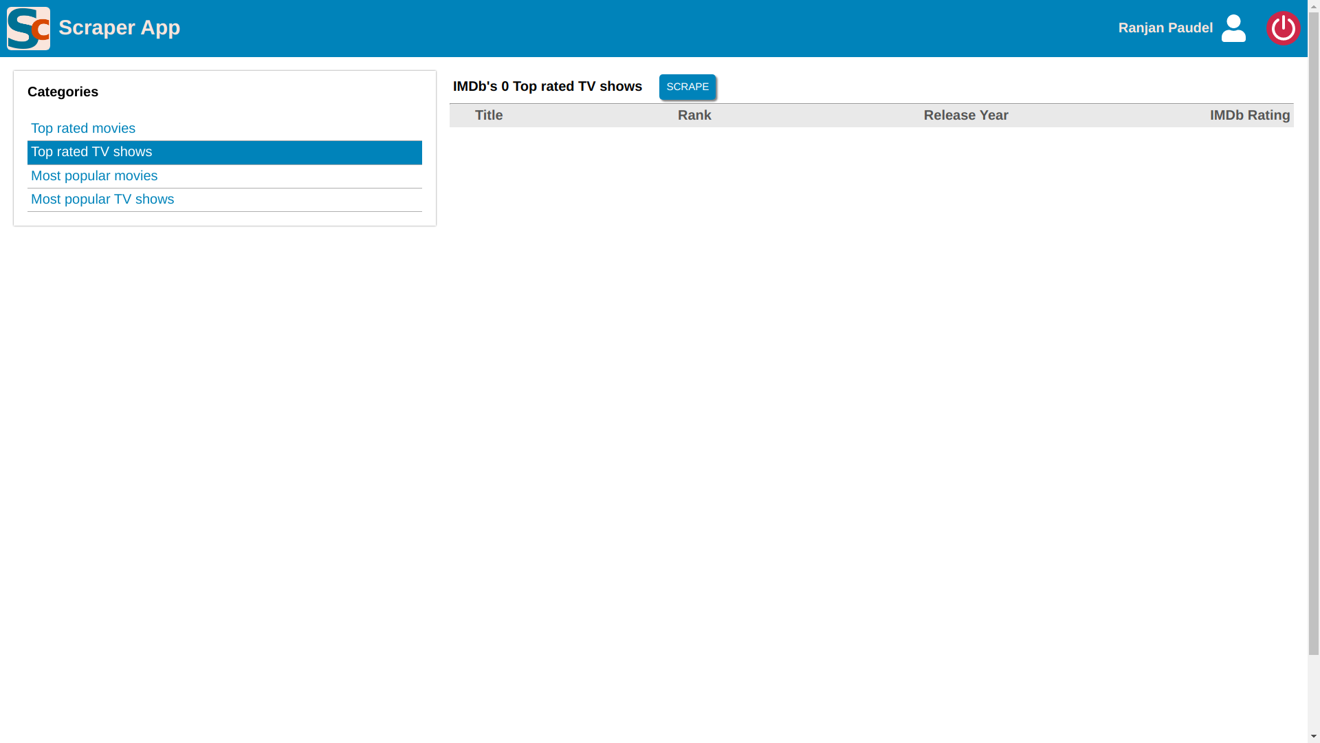The height and width of the screenshot is (743, 1320).
Task: Click the Release Year column header
Action: [965, 116]
